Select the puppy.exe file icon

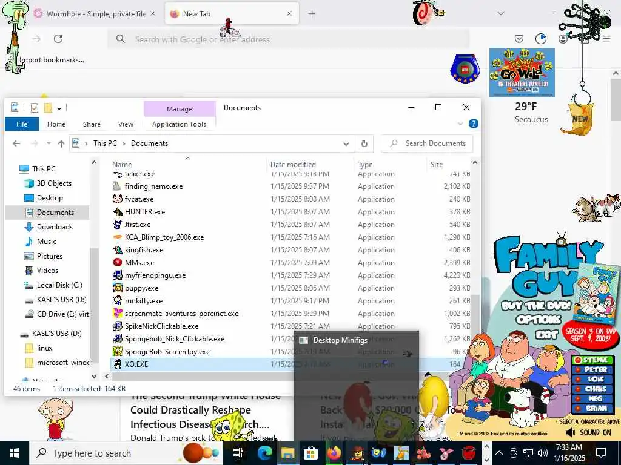pos(117,288)
